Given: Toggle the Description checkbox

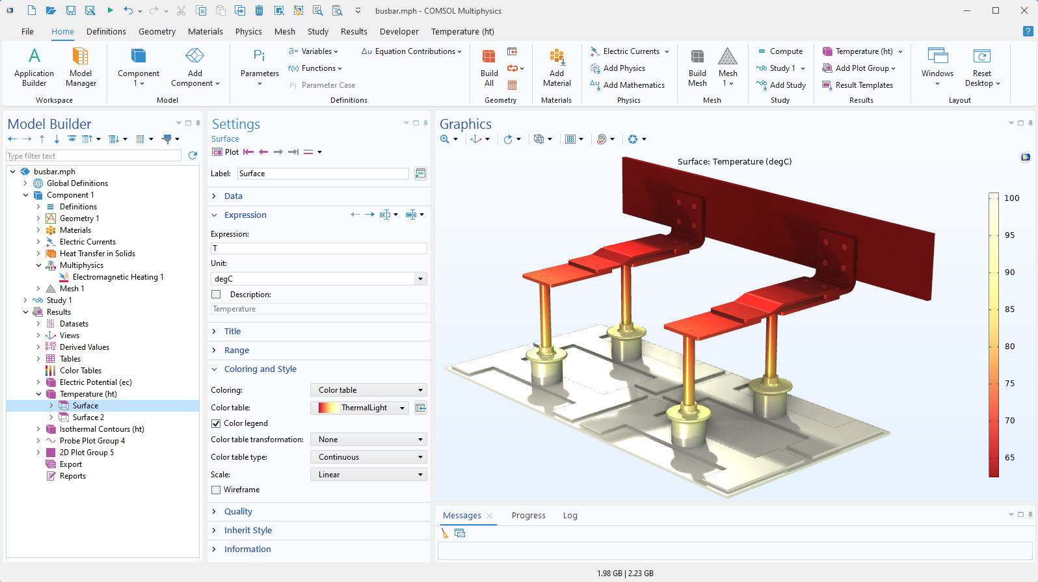Looking at the screenshot, I should pyautogui.click(x=216, y=295).
